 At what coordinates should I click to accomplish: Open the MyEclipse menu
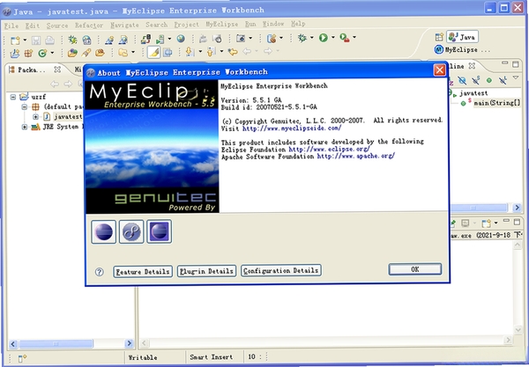point(221,25)
